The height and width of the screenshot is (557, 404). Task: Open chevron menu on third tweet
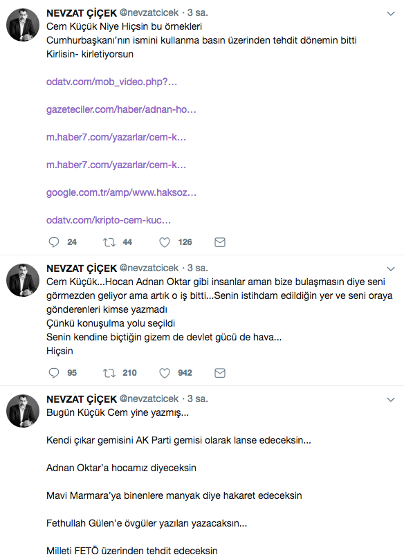point(390,400)
